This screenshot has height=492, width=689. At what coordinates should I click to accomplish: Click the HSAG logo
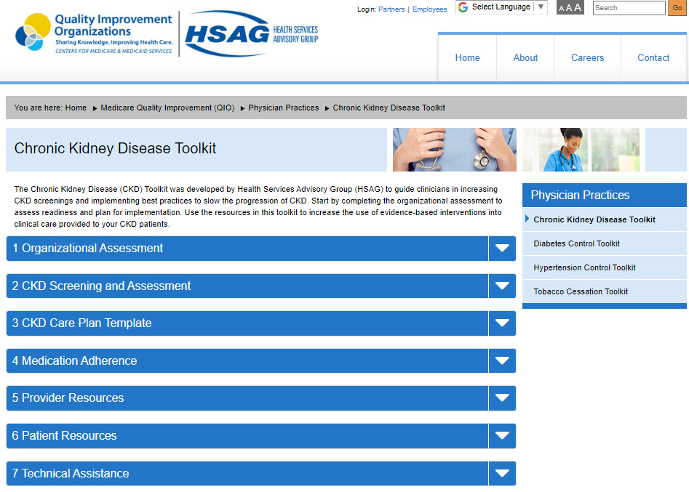tap(251, 33)
